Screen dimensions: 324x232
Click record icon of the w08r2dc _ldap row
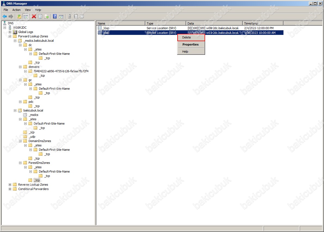[x=100, y=28]
